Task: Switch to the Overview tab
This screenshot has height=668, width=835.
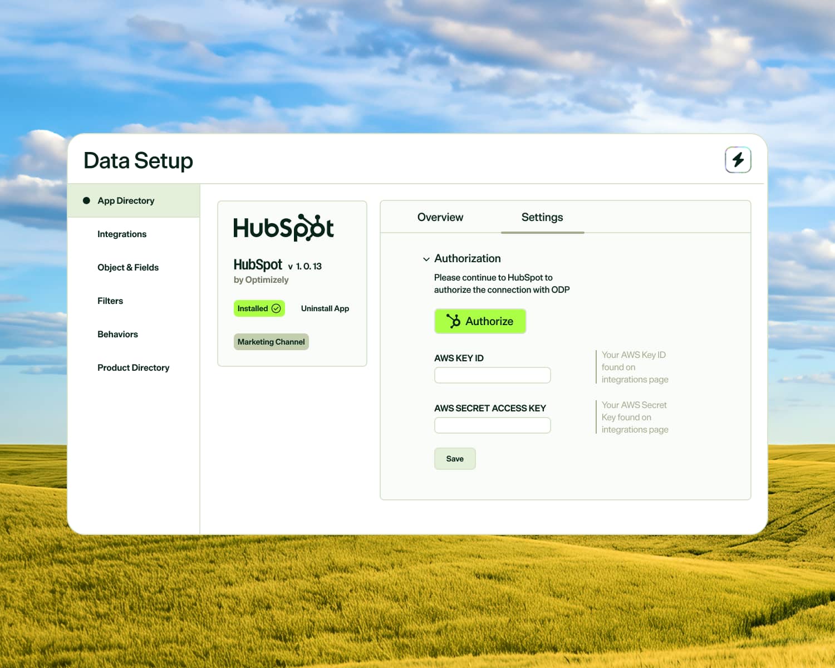Action: [x=440, y=217]
